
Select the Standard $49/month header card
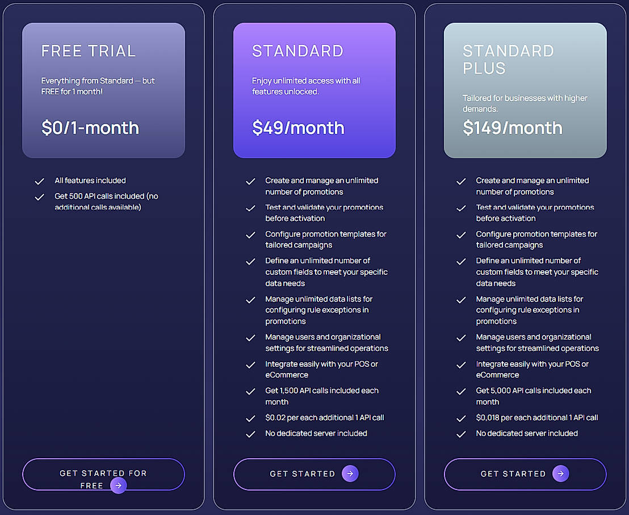coord(314,90)
